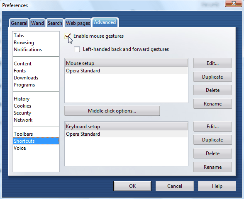
Task: Select Downloads in the sidebar list
Action: tap(26, 78)
